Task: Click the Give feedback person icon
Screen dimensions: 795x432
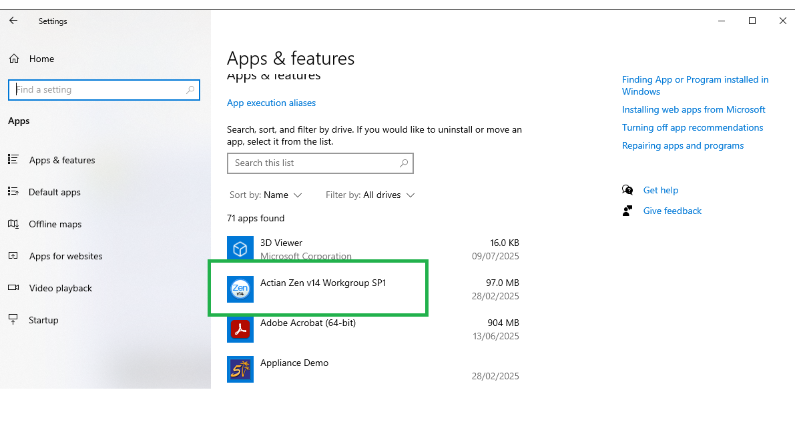Action: 627,211
